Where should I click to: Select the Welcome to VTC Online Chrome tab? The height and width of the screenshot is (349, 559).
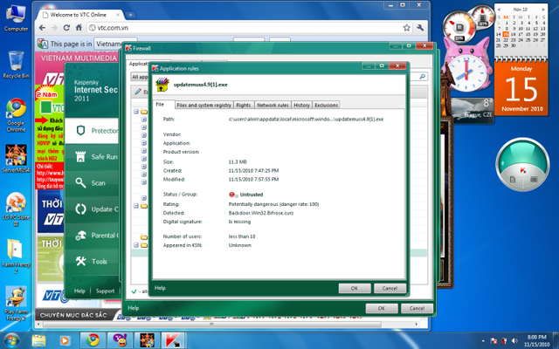pyautogui.click(x=80, y=15)
